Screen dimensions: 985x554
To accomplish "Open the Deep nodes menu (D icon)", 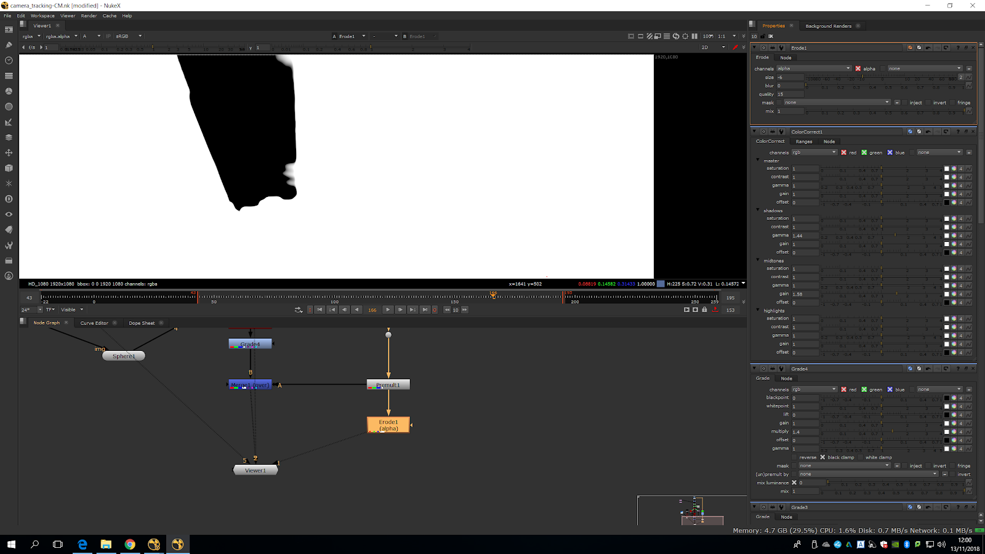I will click(9, 199).
